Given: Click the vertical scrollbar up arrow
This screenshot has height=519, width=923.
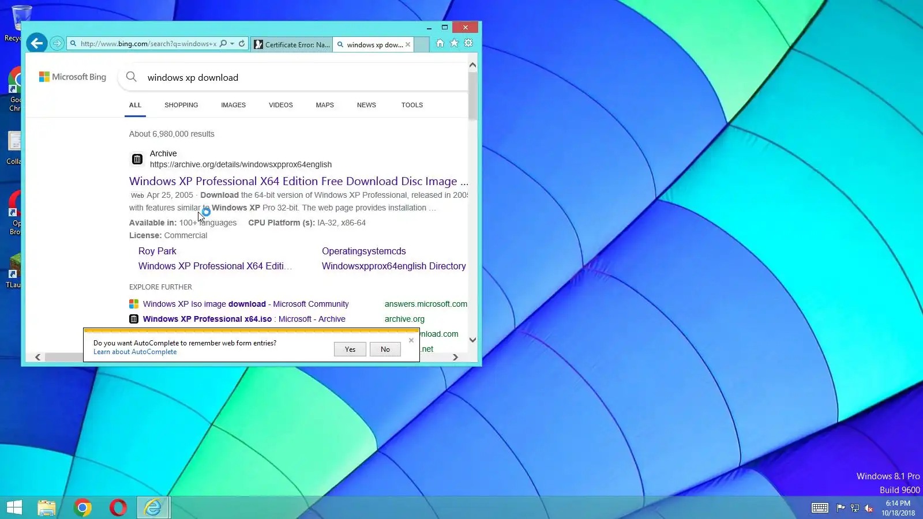Looking at the screenshot, I should (x=472, y=65).
